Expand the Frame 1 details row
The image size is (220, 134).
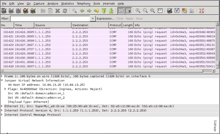tap(2, 76)
